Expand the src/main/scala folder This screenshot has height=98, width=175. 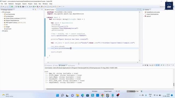(3, 14)
